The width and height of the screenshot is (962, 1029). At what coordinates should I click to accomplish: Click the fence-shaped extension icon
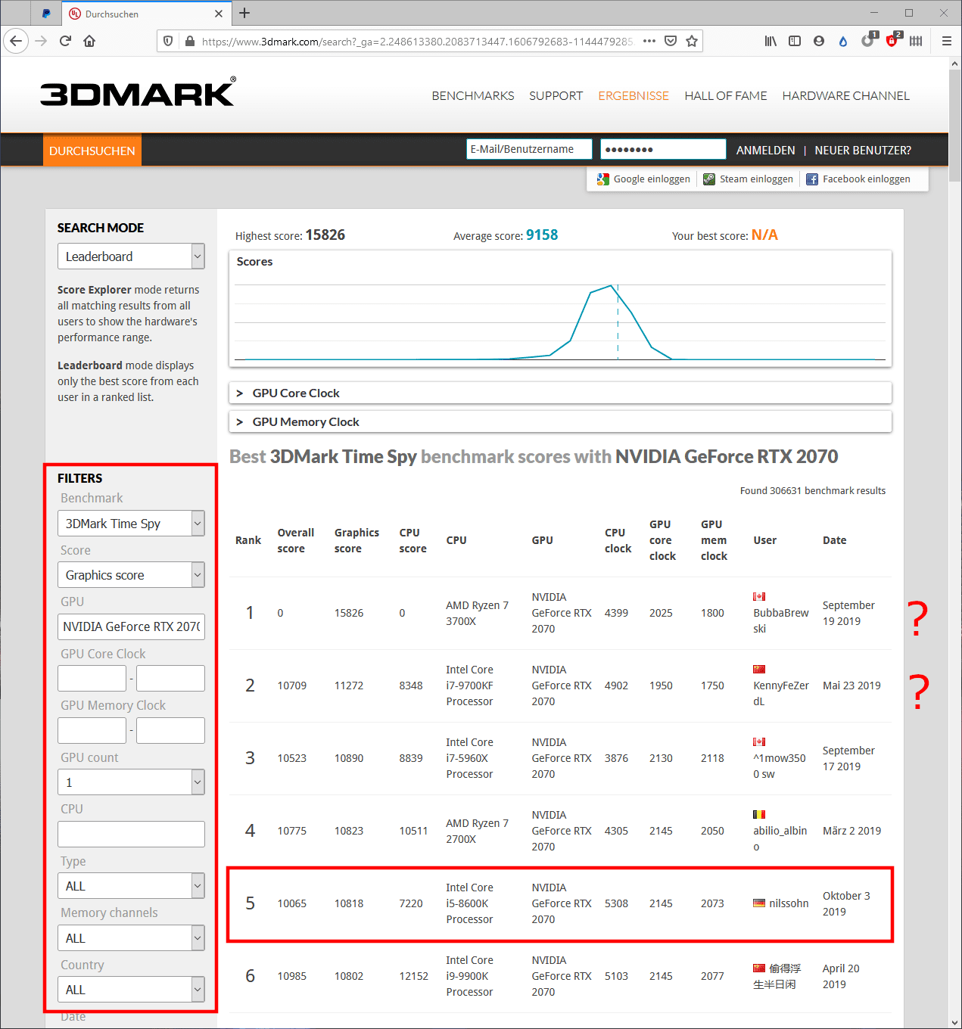click(916, 41)
